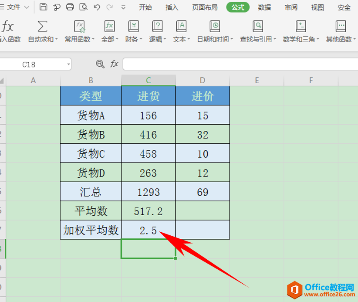Click the Financial (财务) functions icon
Viewport: 358px width, 302px height.
[x=133, y=26]
